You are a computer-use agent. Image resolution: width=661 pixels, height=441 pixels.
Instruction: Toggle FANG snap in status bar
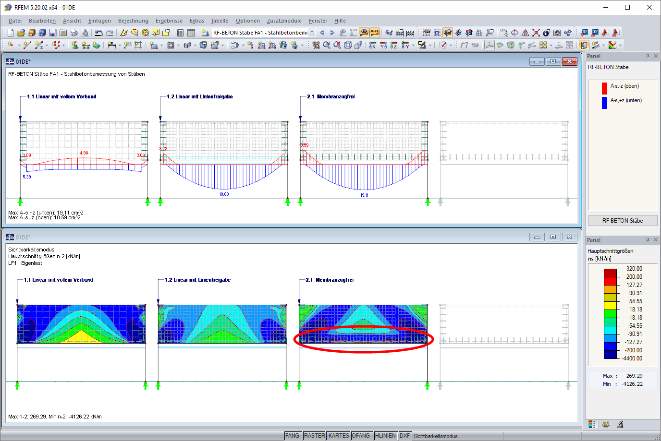click(292, 436)
